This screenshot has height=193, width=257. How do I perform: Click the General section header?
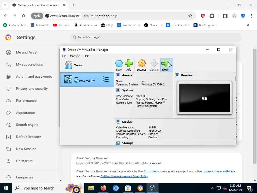pos(128,75)
